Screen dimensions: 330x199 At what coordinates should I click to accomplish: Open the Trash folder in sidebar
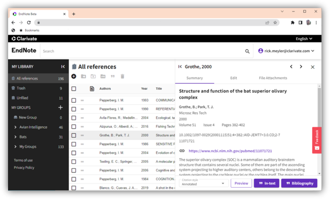(x=38, y=88)
